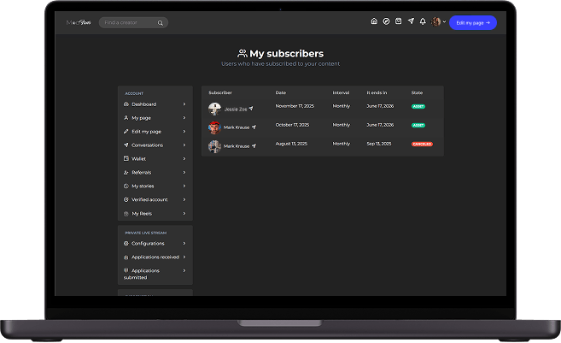The height and width of the screenshot is (343, 561).
Task: Open Applications received entry
Action: (155, 257)
